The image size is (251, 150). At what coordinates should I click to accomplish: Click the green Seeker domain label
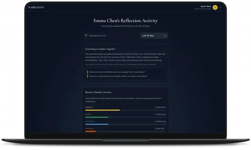click(88, 114)
